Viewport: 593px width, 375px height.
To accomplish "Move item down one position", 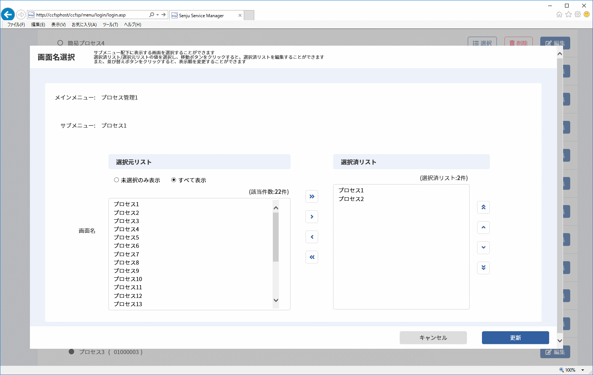I will 483,247.
